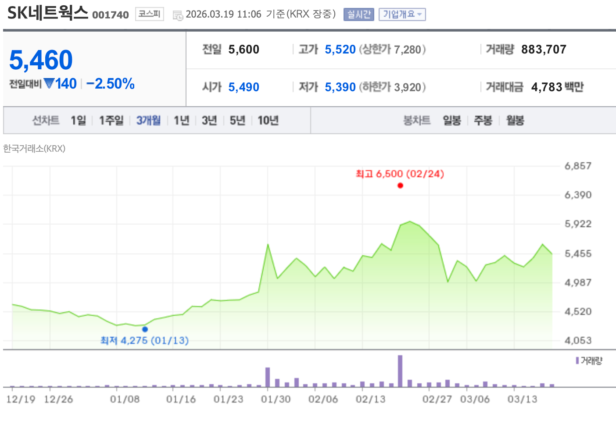
Task: Switch to the 1년 chart view
Action: 181,120
